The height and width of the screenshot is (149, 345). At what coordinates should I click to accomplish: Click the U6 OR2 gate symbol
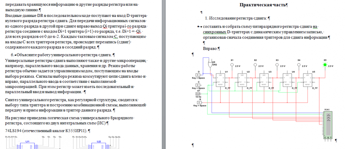pos(210,64)
